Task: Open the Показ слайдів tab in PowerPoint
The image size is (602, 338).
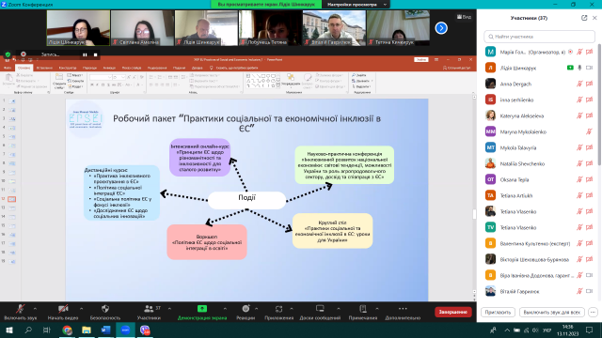Action: 132,68
